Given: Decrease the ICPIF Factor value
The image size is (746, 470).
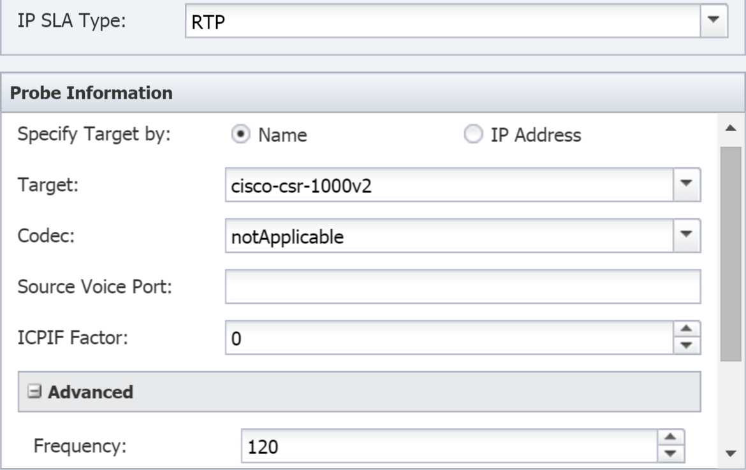Looking at the screenshot, I should [686, 345].
